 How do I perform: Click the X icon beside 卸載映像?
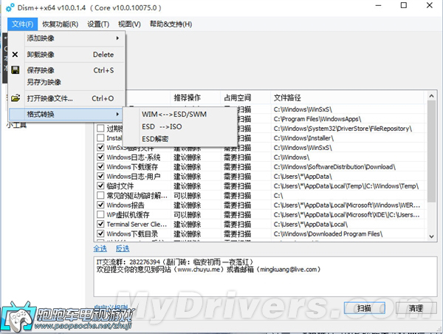(x=16, y=55)
